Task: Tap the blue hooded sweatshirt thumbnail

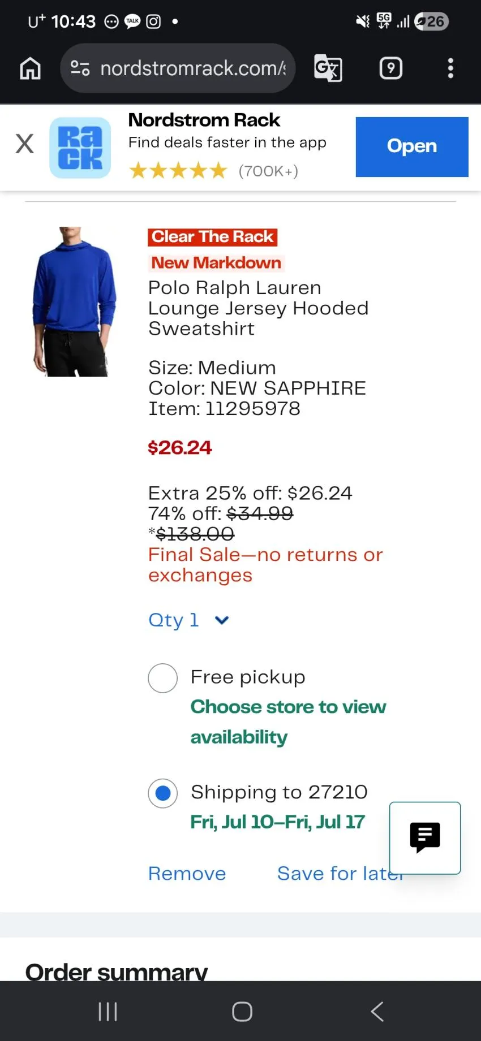Action: coord(75,302)
